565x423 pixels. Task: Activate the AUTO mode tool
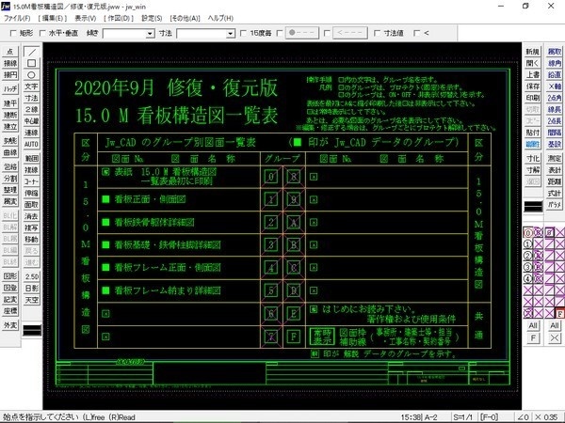point(31,144)
